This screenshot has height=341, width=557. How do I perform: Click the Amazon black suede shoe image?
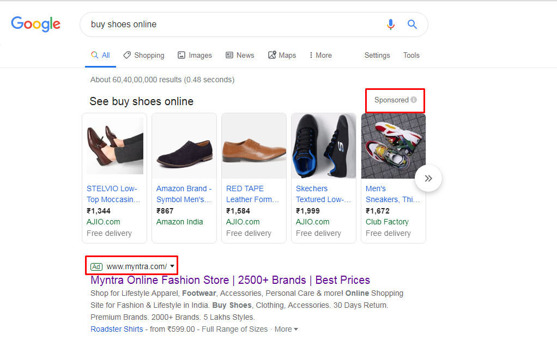click(184, 146)
